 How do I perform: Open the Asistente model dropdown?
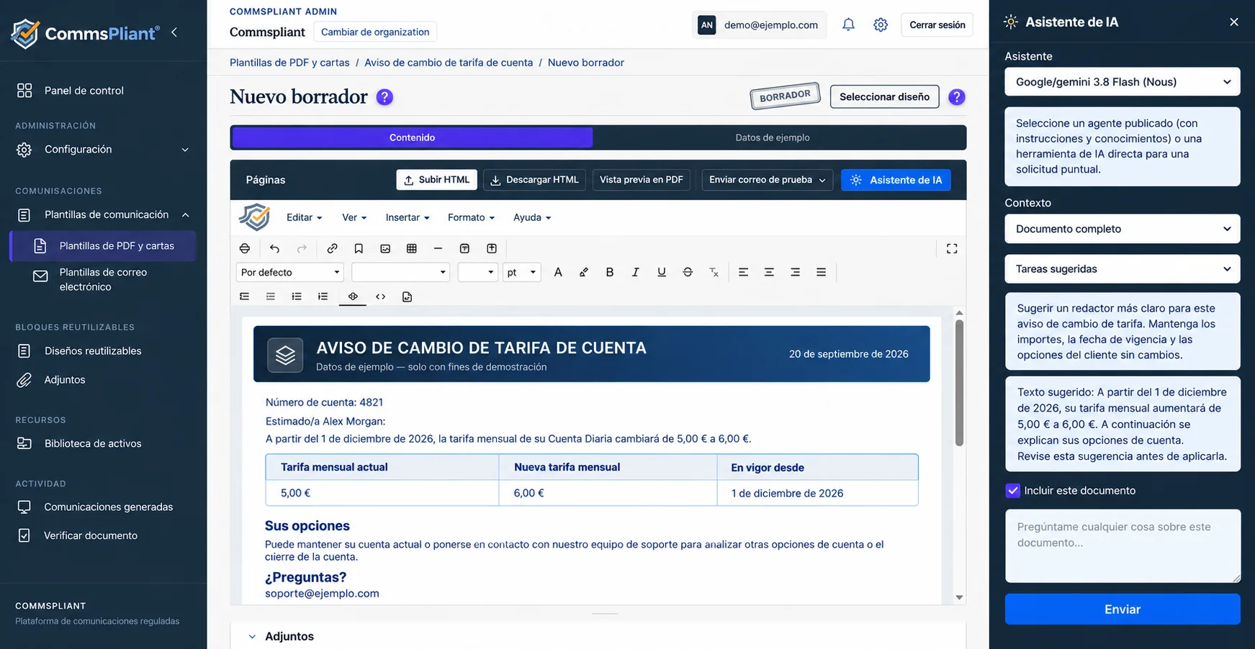coord(1123,82)
